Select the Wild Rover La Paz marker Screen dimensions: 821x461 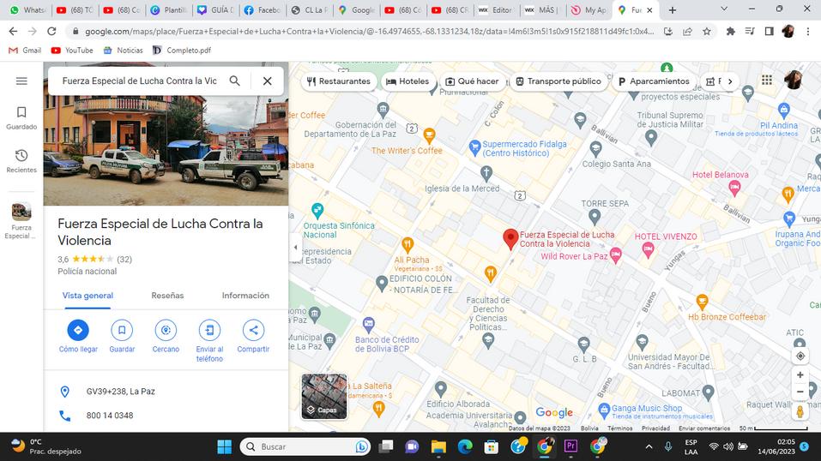pos(616,255)
